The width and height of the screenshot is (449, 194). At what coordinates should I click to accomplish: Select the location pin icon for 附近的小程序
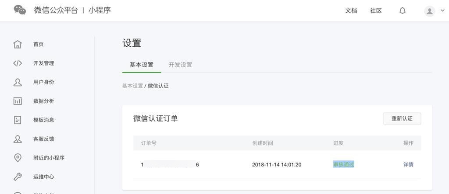(x=18, y=158)
